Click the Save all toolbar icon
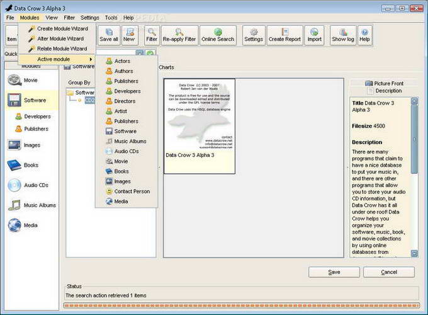 point(108,34)
